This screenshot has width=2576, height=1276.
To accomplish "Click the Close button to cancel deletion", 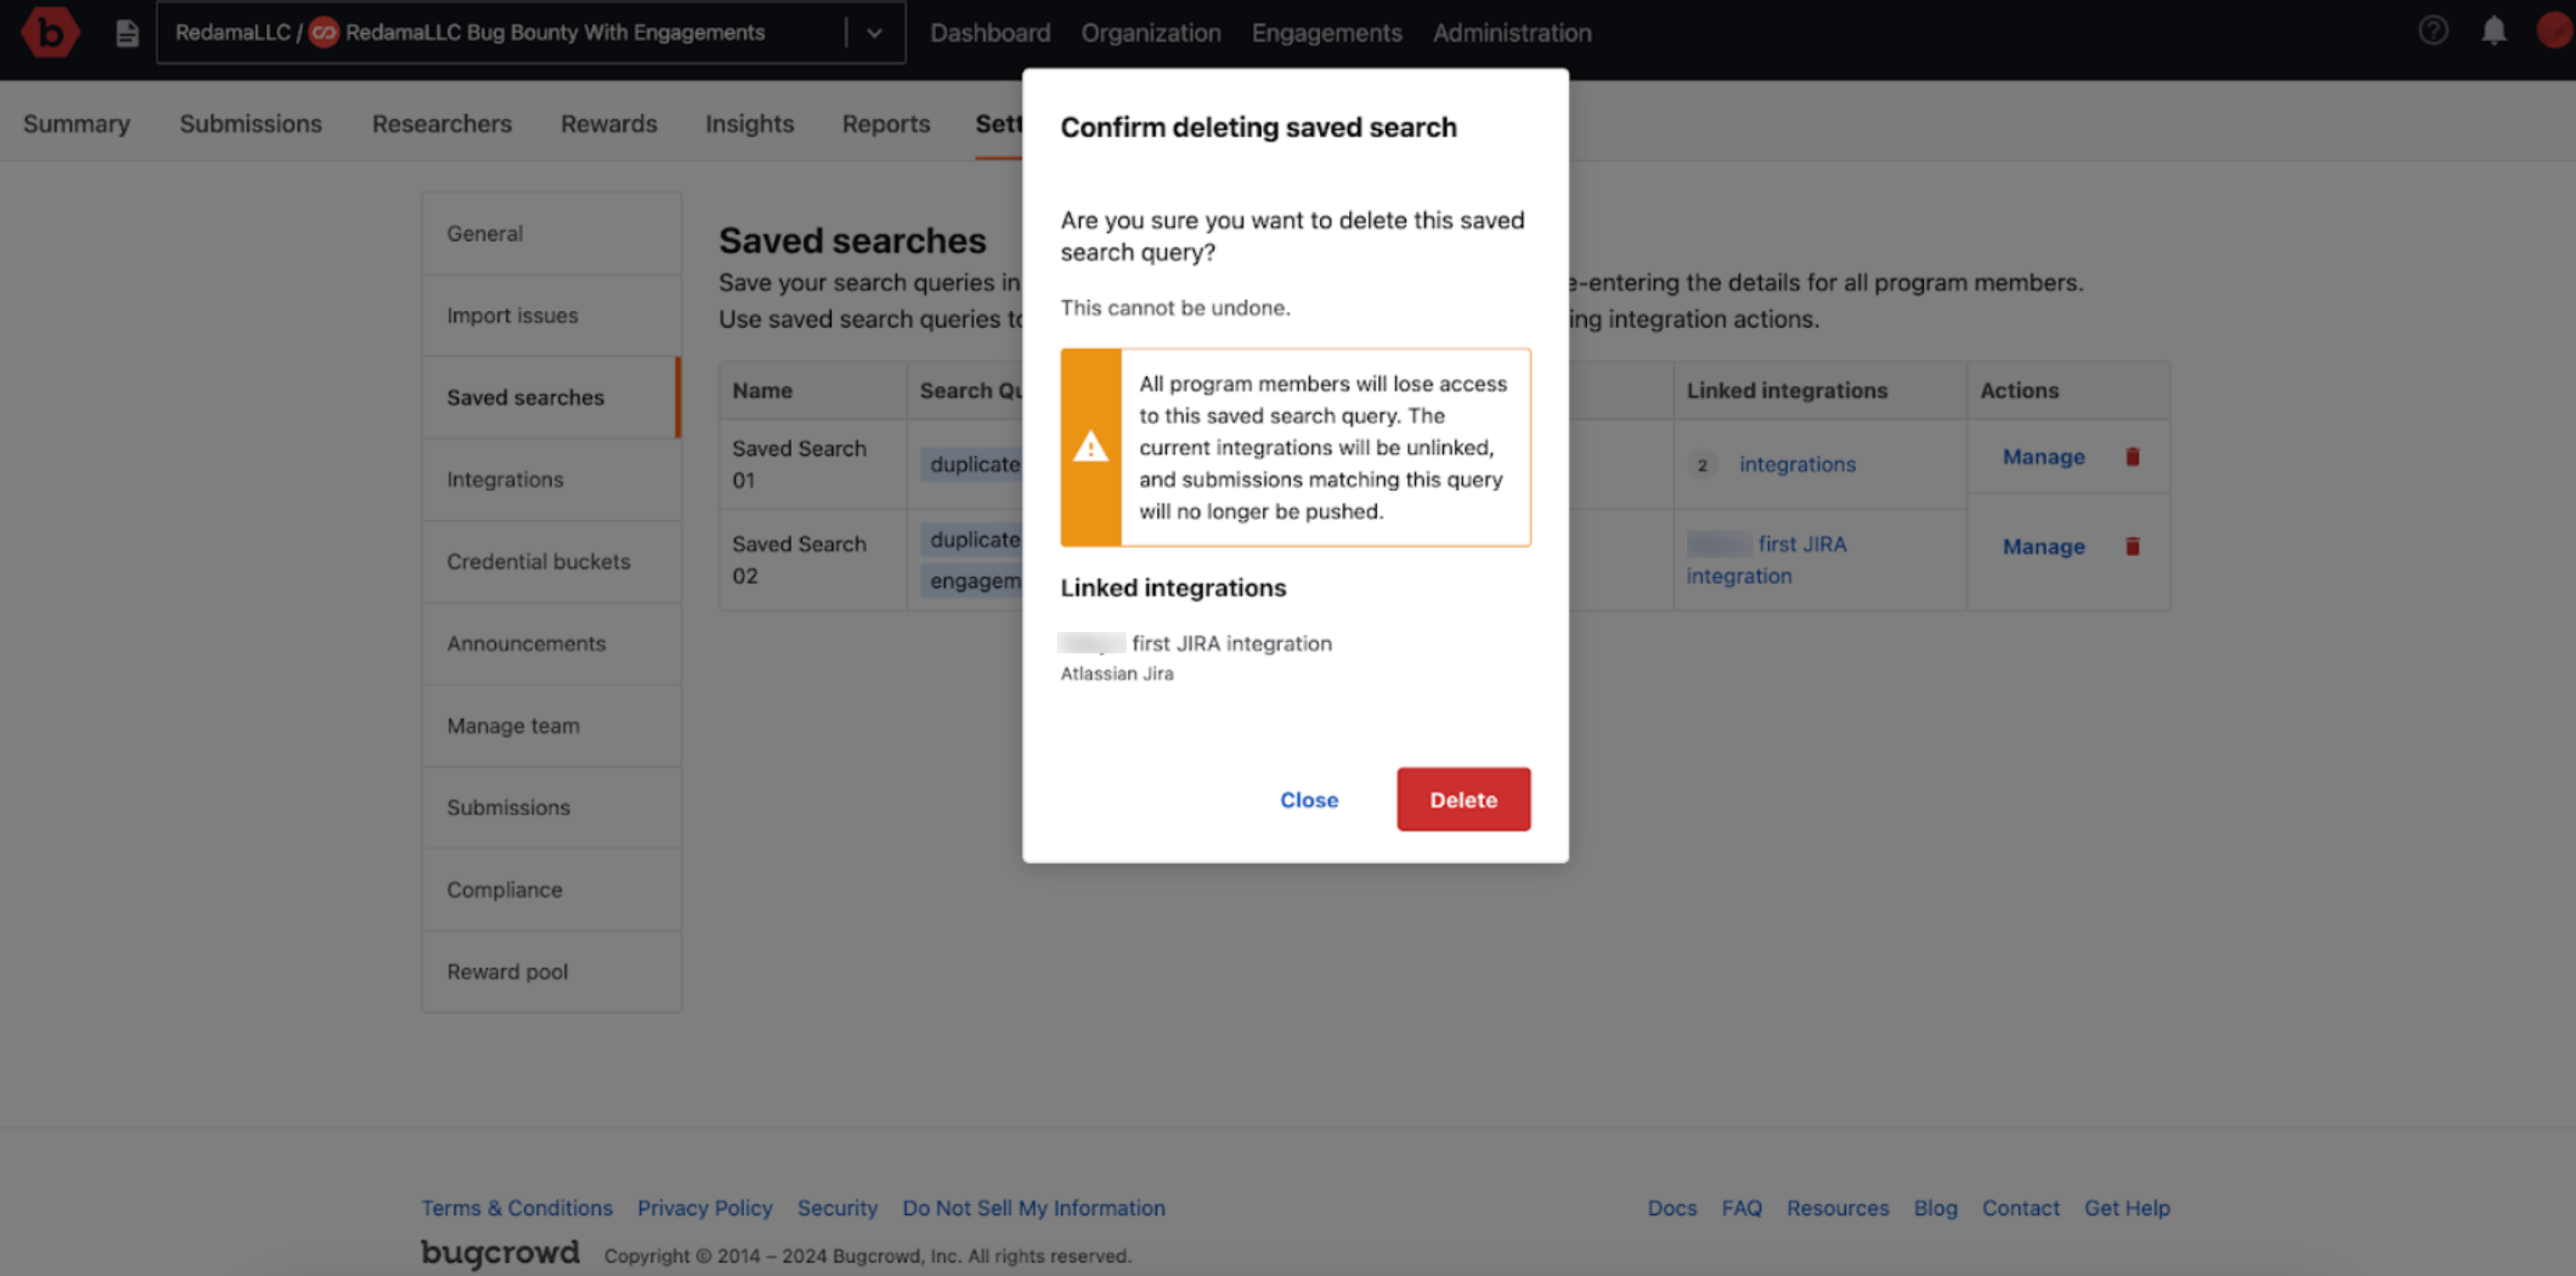I will (1310, 799).
